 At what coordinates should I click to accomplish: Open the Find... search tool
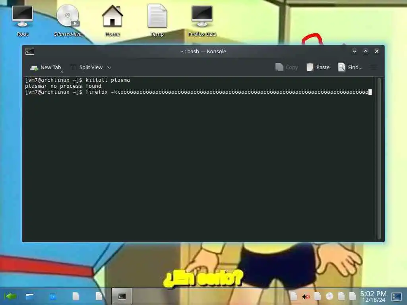coord(350,68)
